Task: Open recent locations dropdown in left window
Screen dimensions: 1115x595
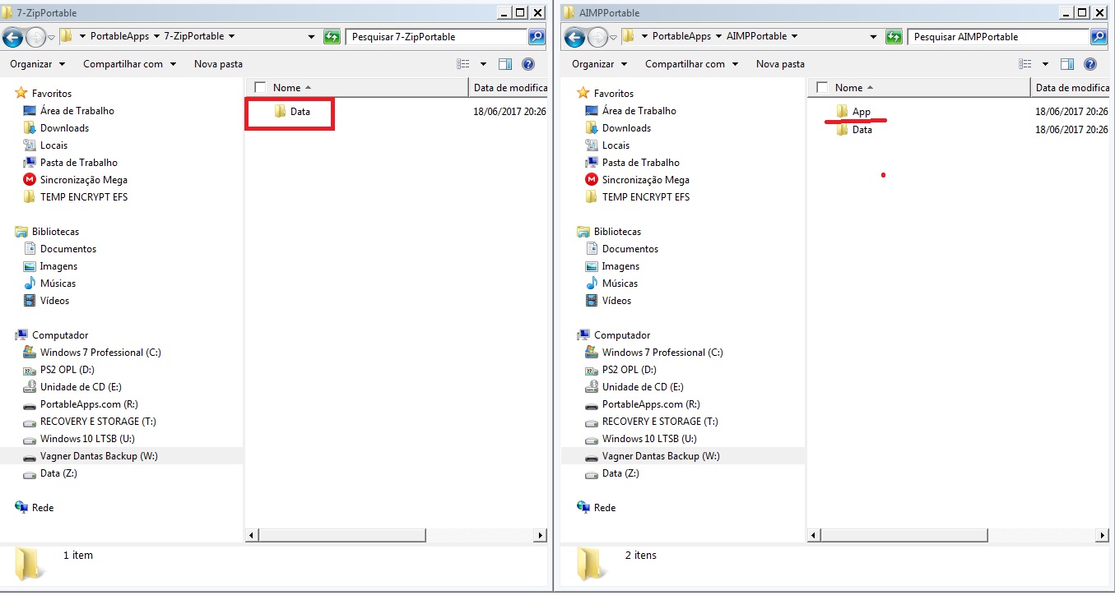Action: [x=52, y=37]
